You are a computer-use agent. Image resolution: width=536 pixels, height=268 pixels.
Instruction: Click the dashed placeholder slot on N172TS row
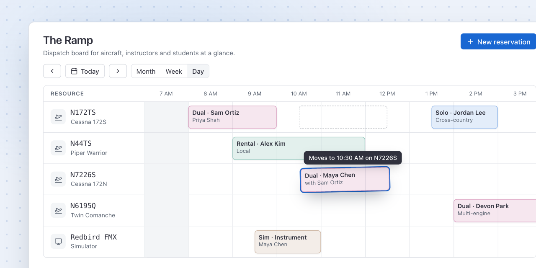(343, 117)
